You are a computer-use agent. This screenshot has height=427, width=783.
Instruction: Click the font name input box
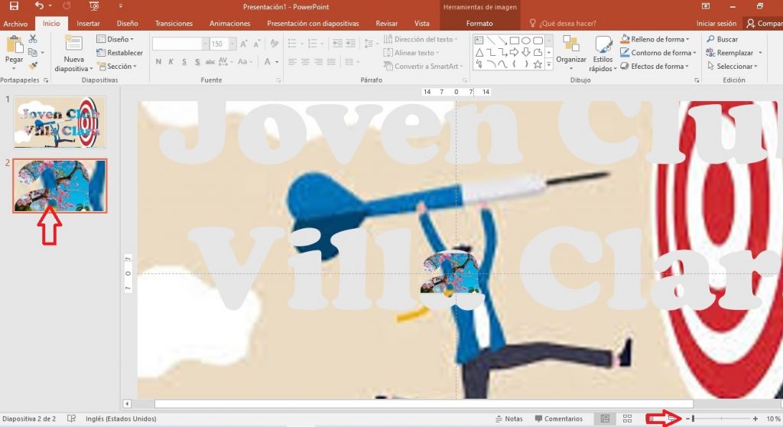pyautogui.click(x=177, y=44)
